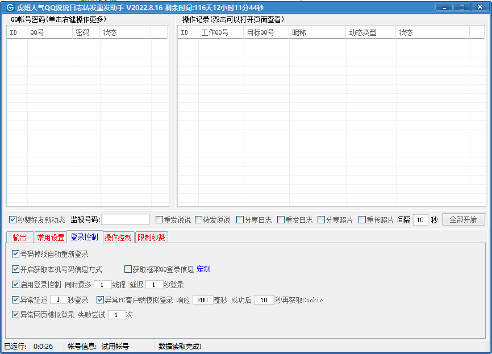Click the 间隔 seconds input field
The width and height of the screenshot is (492, 354).
(420, 220)
